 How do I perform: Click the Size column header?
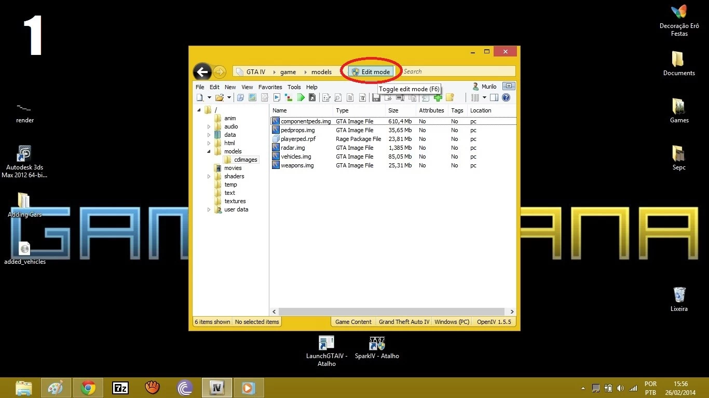(393, 110)
